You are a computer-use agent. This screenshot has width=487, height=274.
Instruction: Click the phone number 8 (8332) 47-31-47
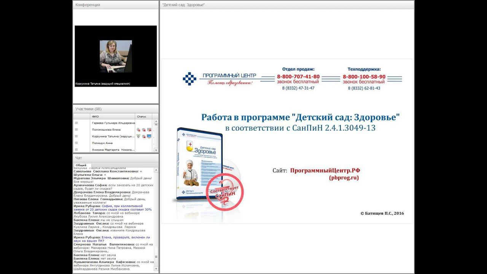coord(298,88)
